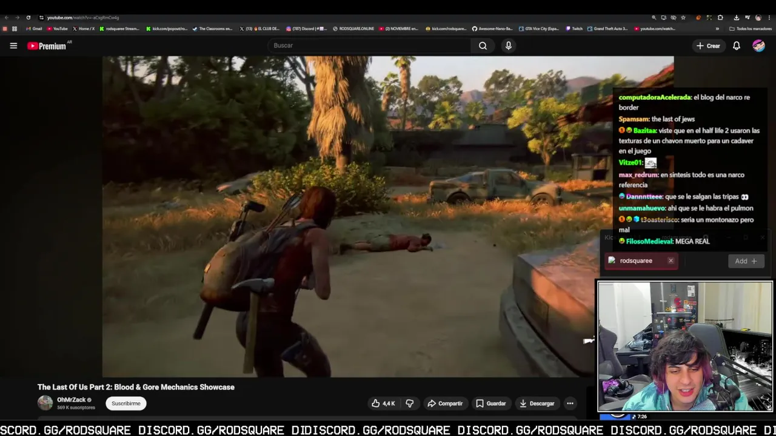Open the GTA Vice City bookmark

point(539,28)
